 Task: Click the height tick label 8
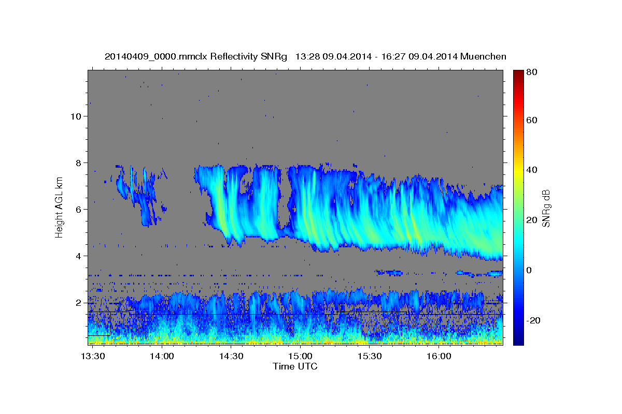pos(78,163)
